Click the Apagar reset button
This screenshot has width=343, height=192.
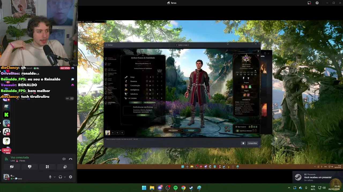click(x=136, y=102)
